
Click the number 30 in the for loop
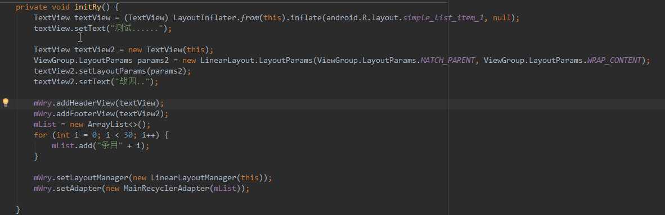pos(128,135)
